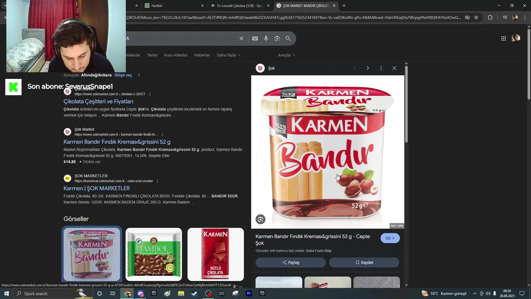531x299 pixels.
Task: Open the volume control in tray
Action: [x=488, y=294]
